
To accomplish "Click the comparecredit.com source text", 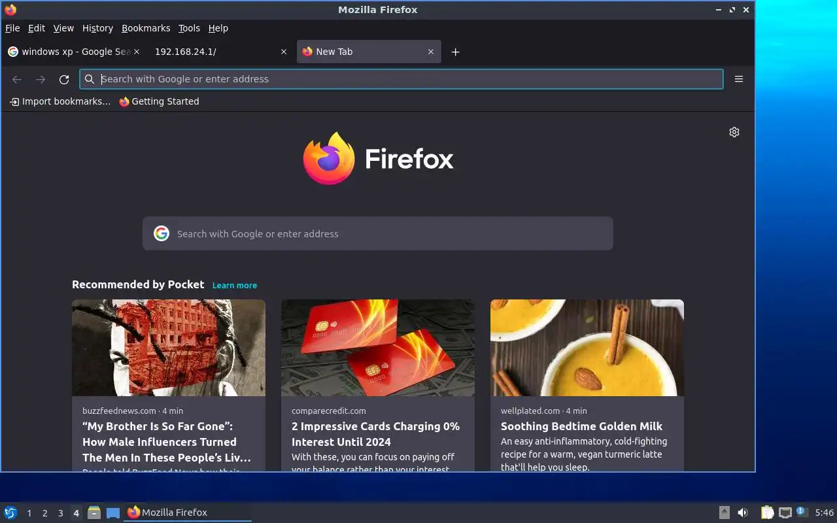I will 329,411.
